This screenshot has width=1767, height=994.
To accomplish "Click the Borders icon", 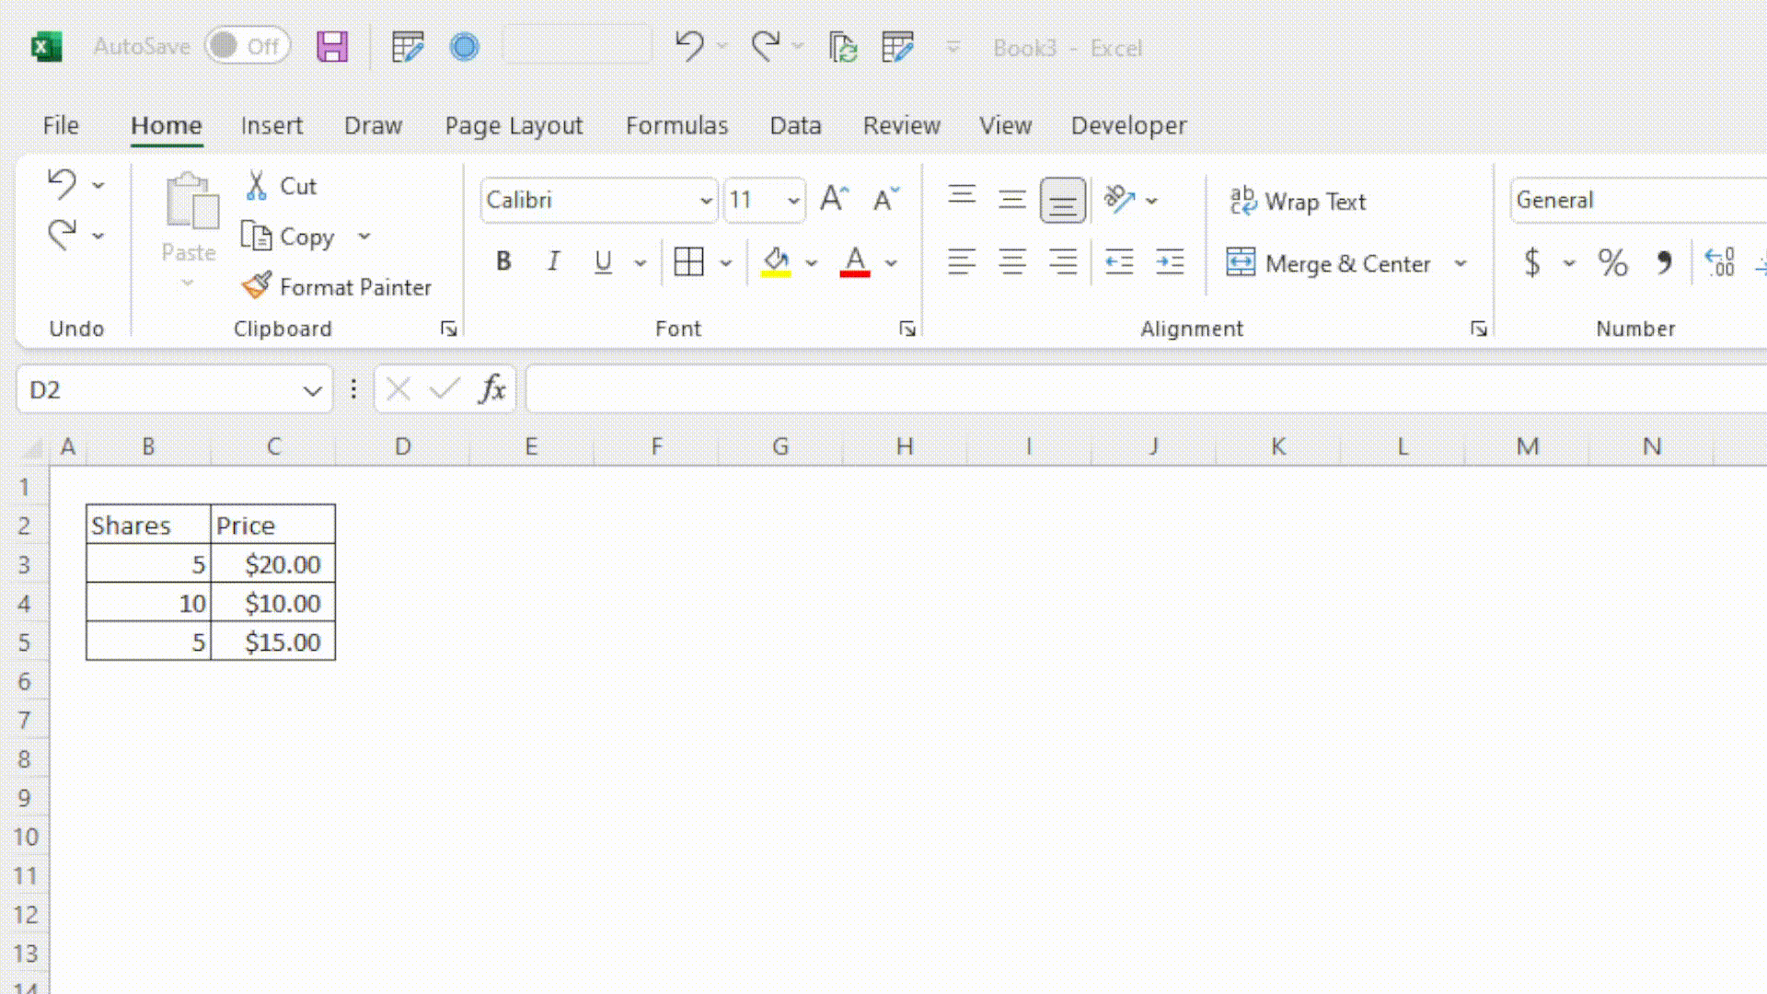I will coord(688,262).
